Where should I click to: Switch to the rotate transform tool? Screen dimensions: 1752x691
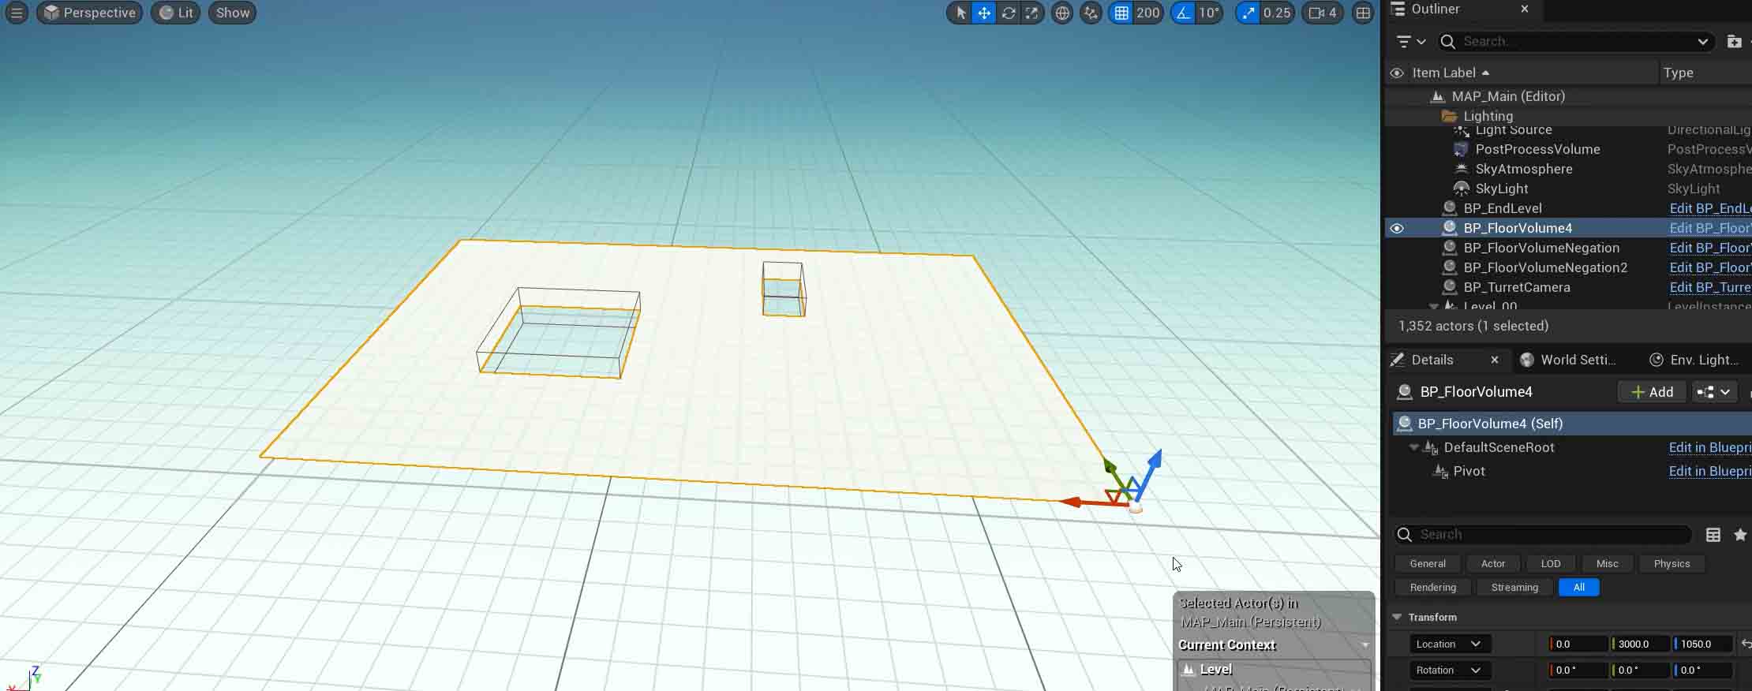[1009, 13]
